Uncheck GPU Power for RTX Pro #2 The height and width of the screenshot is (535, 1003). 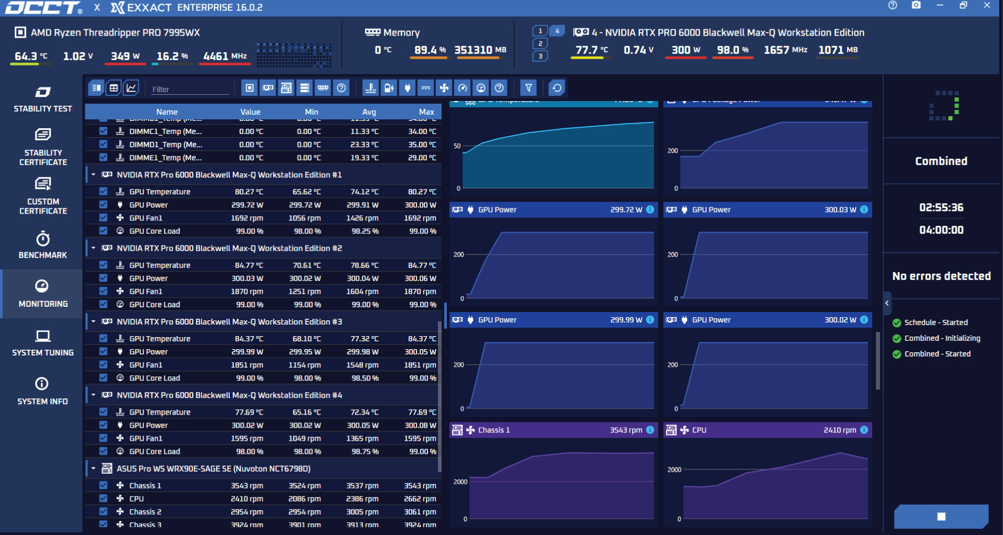pyautogui.click(x=103, y=278)
